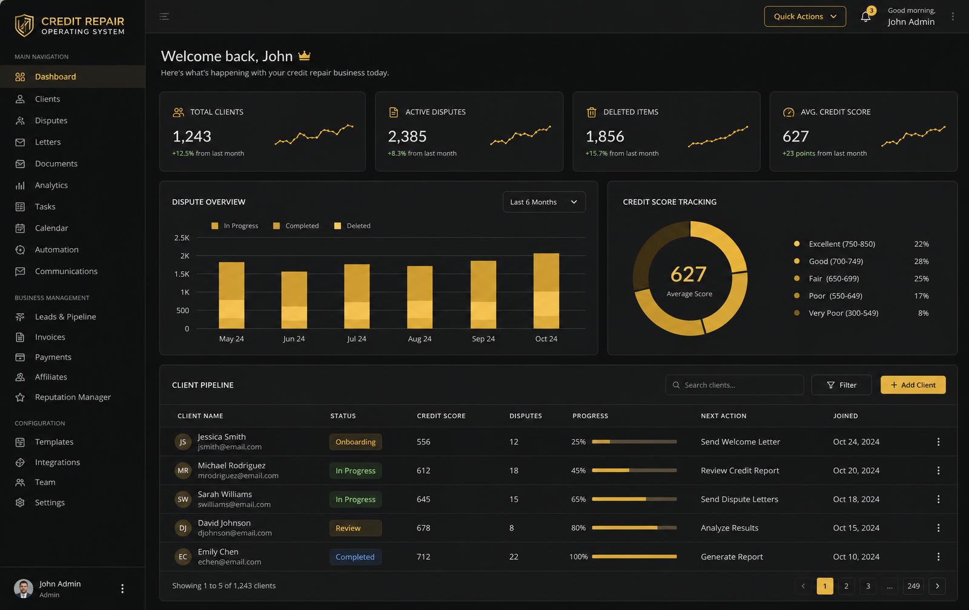969x610 pixels.
Task: Click the Affiliates sidebar icon
Action: [x=20, y=377]
